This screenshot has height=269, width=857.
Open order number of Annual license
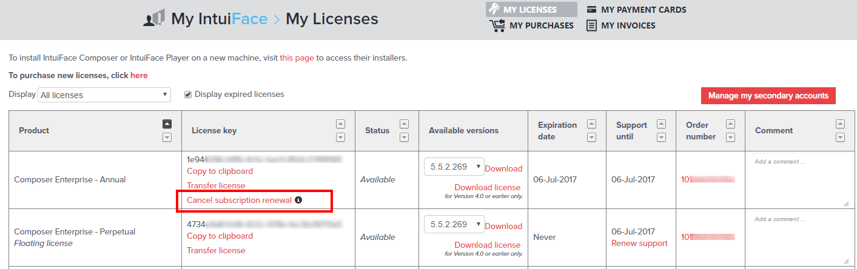tap(708, 179)
